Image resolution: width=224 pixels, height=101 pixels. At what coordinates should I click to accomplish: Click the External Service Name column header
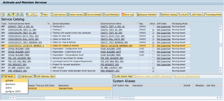coord(120,24)
